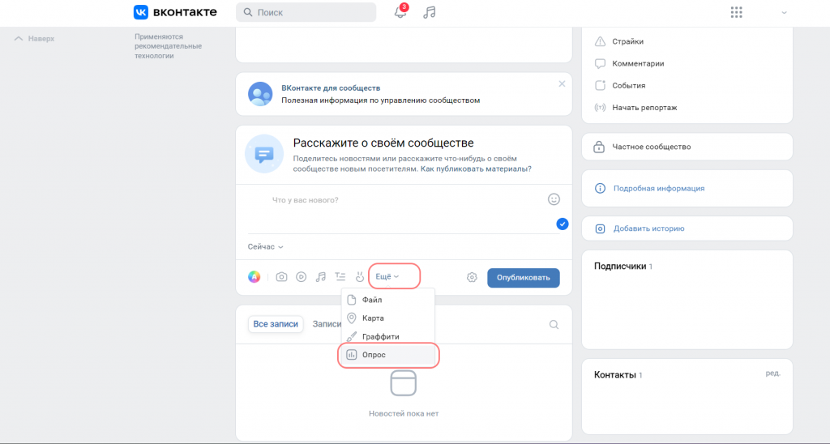Open post settings gear icon
Image resolution: width=830 pixels, height=444 pixels.
[472, 277]
